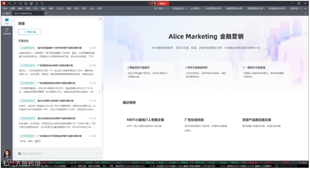Click the red Wind W logo
This screenshot has width=310, height=169.
4,3
